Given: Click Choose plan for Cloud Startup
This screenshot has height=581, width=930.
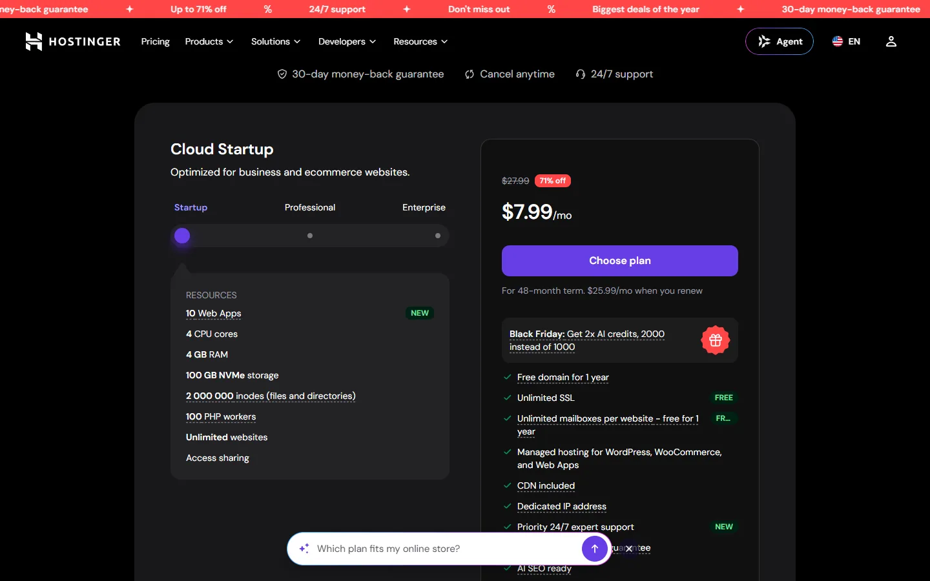Looking at the screenshot, I should 620,261.
